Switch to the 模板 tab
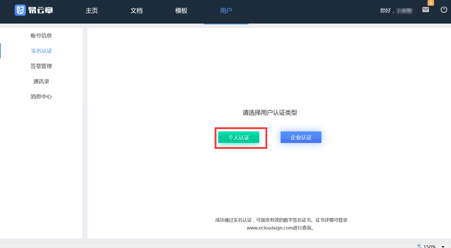 coord(181,11)
